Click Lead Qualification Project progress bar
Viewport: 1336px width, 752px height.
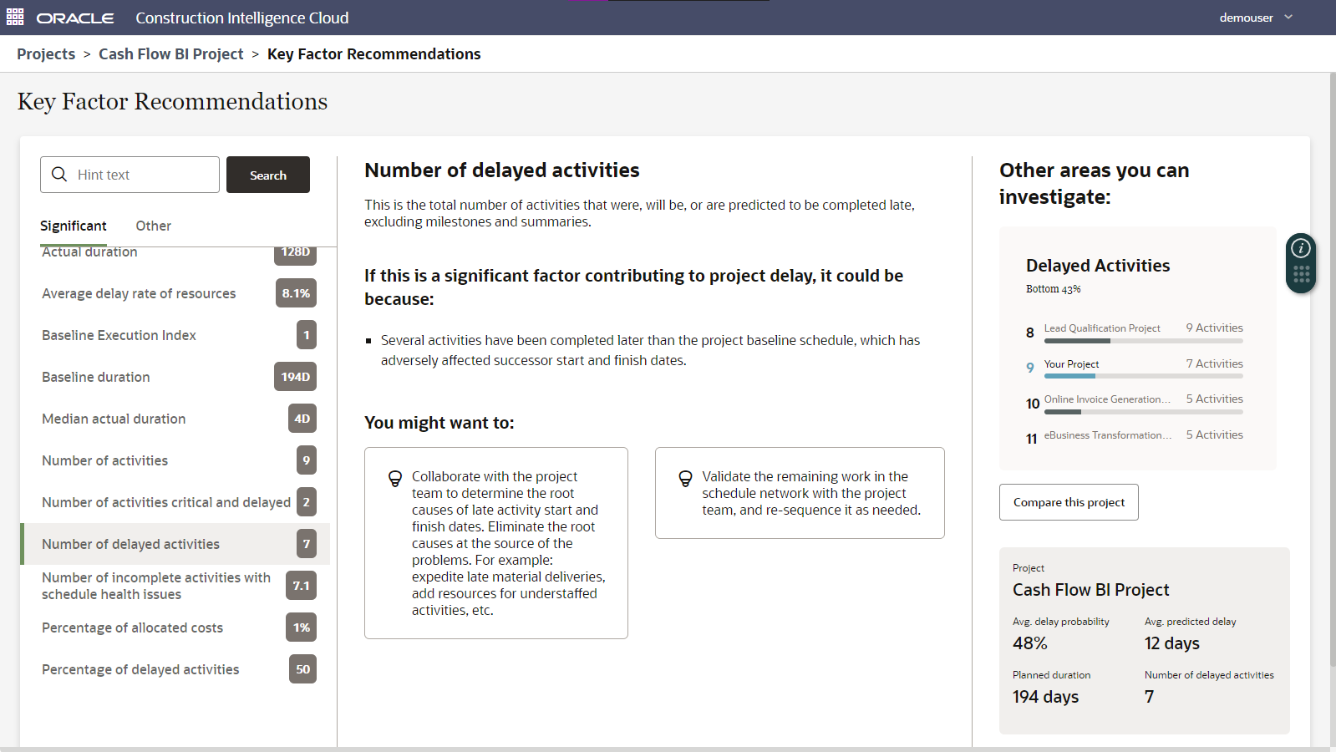click(1144, 341)
